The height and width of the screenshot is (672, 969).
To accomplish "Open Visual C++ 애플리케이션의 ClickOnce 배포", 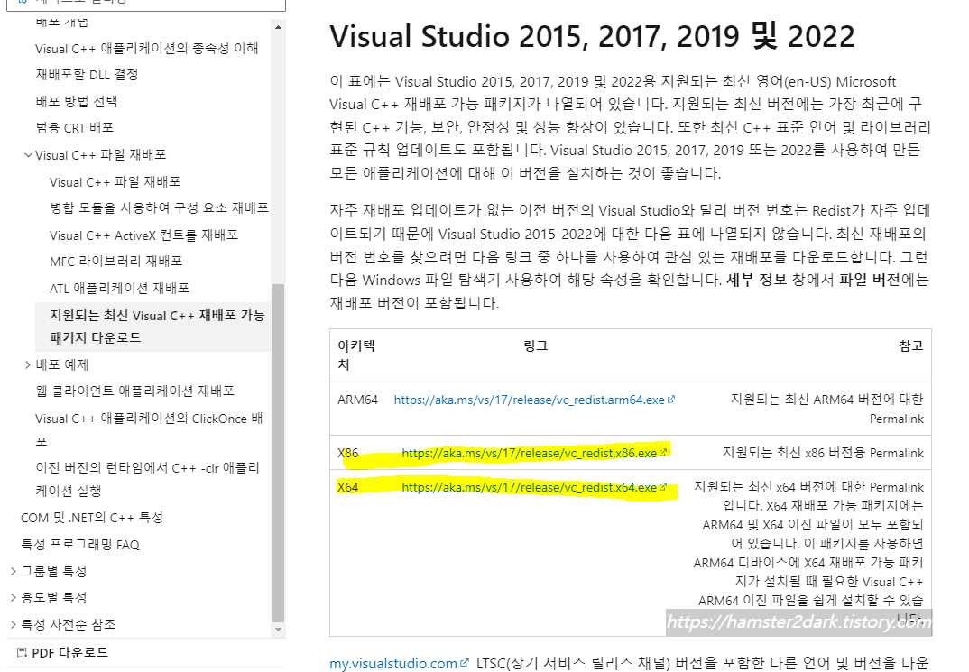I will coord(149,429).
